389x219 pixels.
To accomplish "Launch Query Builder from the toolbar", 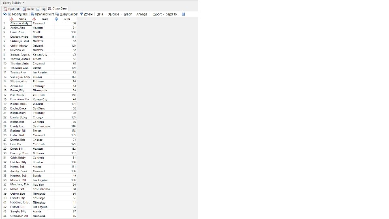I will click(67, 14).
